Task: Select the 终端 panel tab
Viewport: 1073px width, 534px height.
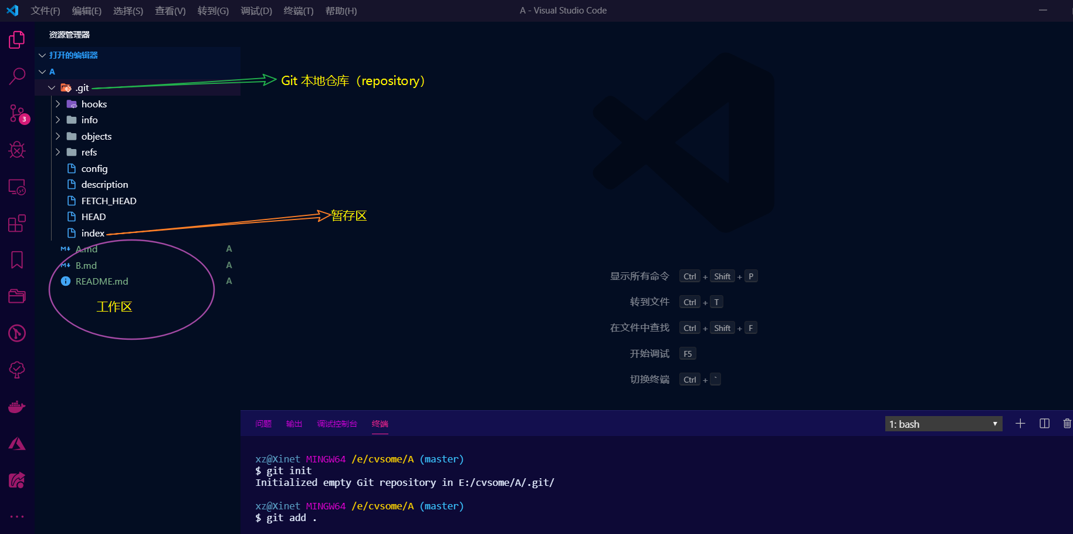Action: 380,424
